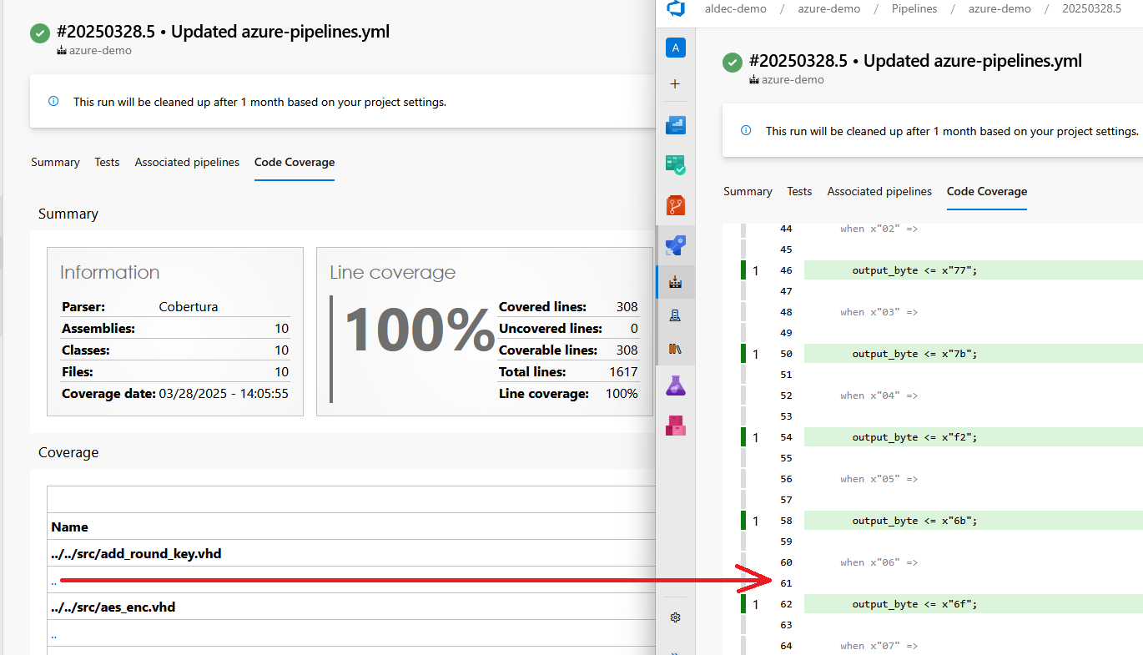Viewport: 1143px width, 655px height.
Task: Click 'Pipelines' in the breadcrumb
Action: pyautogui.click(x=914, y=9)
